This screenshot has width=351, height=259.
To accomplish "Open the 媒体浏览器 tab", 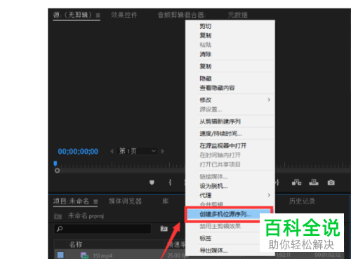I will tap(125, 201).
